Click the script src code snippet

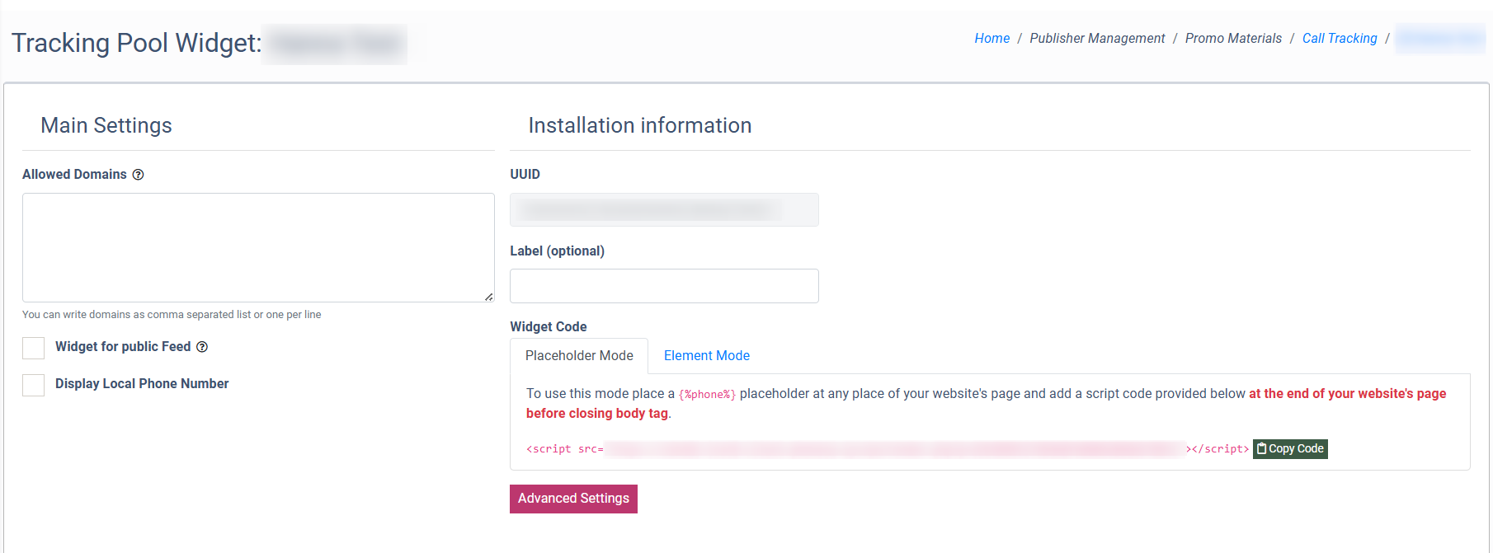coord(888,449)
